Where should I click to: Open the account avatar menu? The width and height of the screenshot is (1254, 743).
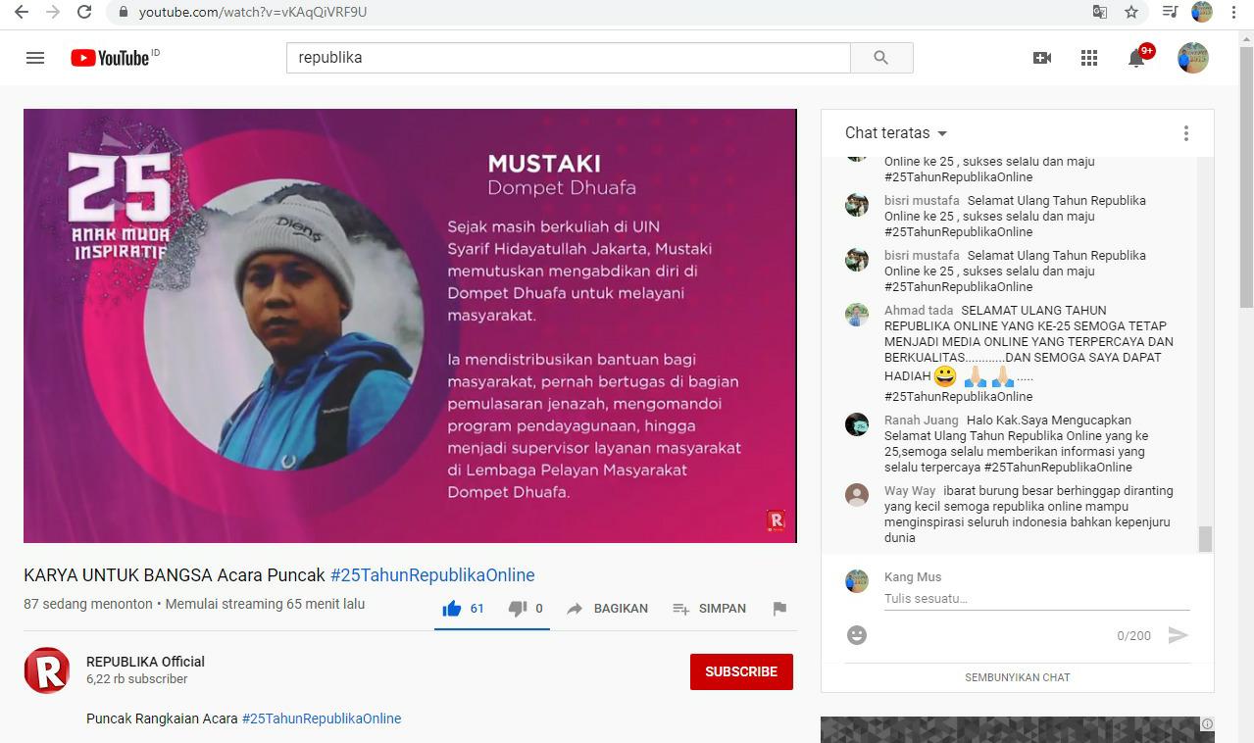point(1192,58)
